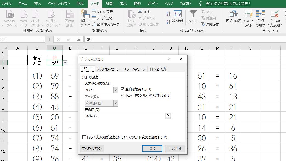This screenshot has height=161, width=286.
Task: Toggle the フィルター funnel button
Action: [x=193, y=17]
